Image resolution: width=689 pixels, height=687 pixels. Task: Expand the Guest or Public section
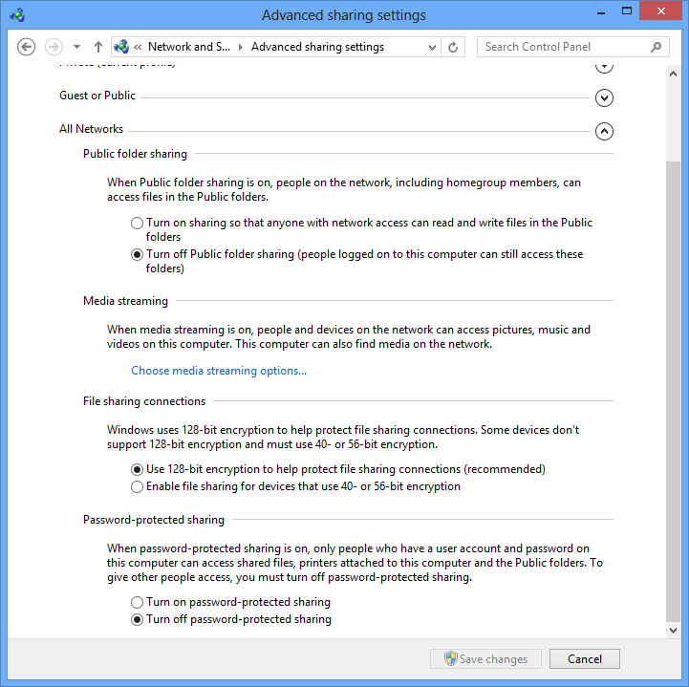click(x=603, y=97)
